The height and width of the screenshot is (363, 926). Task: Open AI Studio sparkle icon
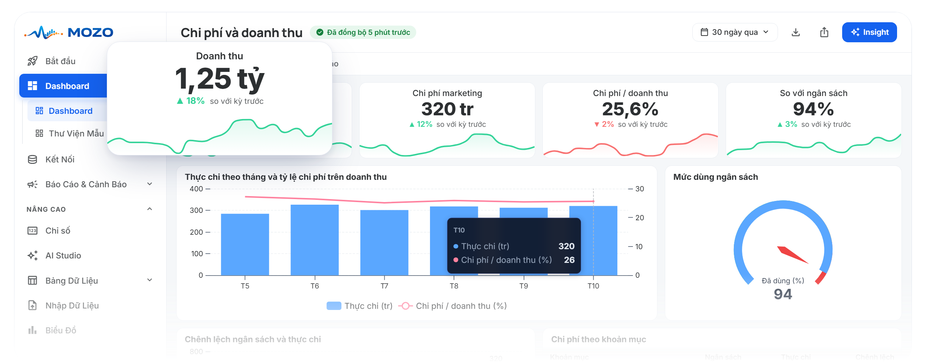(x=33, y=255)
